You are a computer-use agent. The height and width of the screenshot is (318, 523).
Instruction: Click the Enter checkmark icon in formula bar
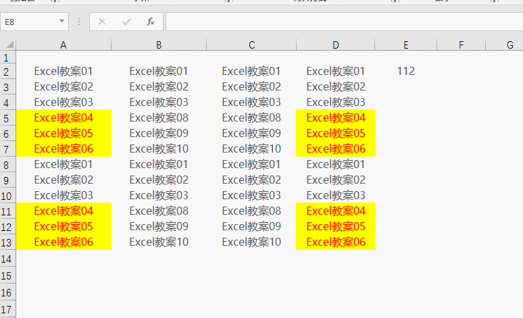(x=126, y=22)
